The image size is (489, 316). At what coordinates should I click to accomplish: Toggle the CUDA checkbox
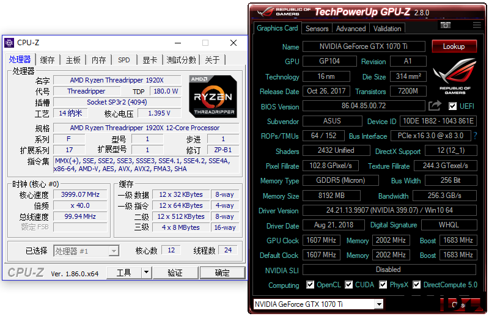click(x=348, y=284)
